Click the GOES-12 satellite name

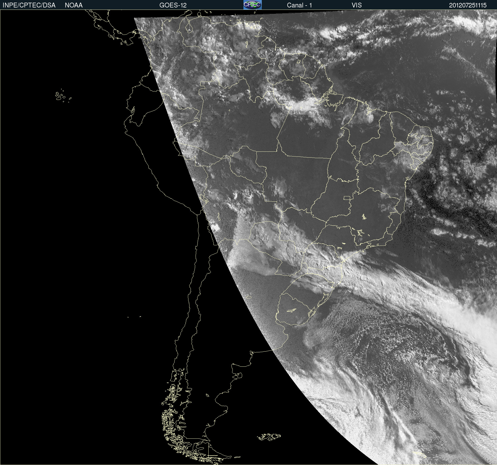click(x=173, y=5)
